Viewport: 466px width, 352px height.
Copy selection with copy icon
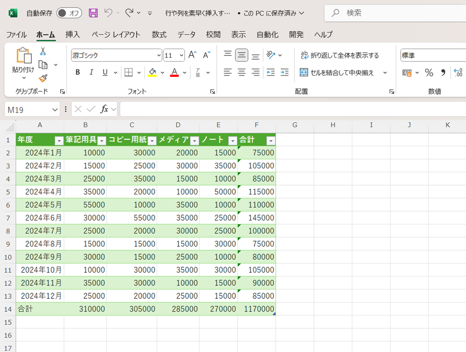coord(43,64)
